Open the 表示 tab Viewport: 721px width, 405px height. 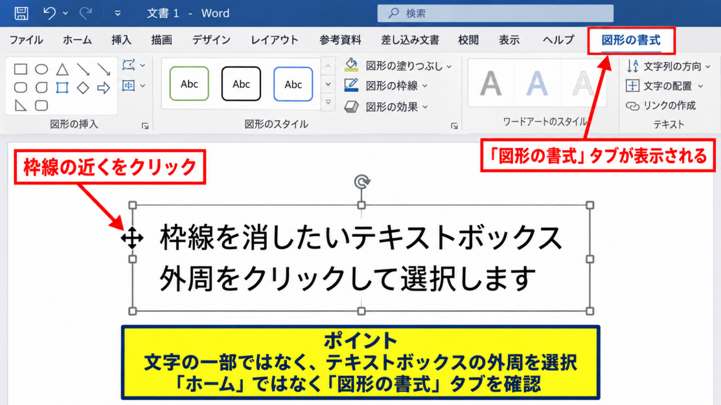pyautogui.click(x=509, y=40)
